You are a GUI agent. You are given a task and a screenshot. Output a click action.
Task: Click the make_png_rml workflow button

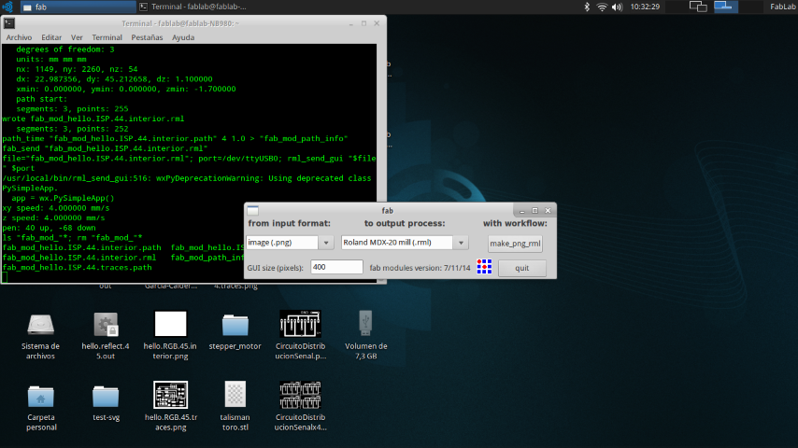click(515, 244)
